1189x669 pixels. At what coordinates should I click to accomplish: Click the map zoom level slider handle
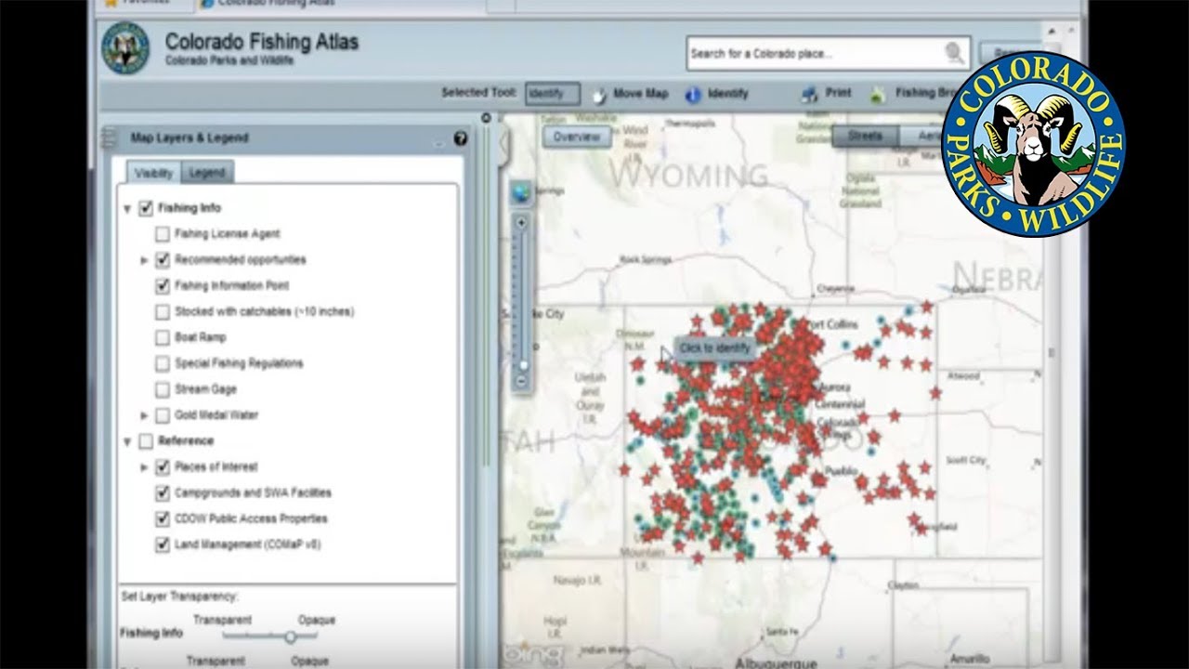click(x=523, y=365)
